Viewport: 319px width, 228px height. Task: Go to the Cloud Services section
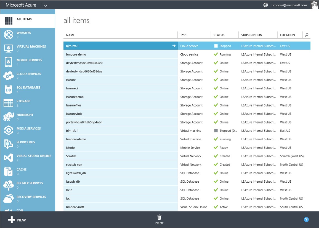coord(28,76)
